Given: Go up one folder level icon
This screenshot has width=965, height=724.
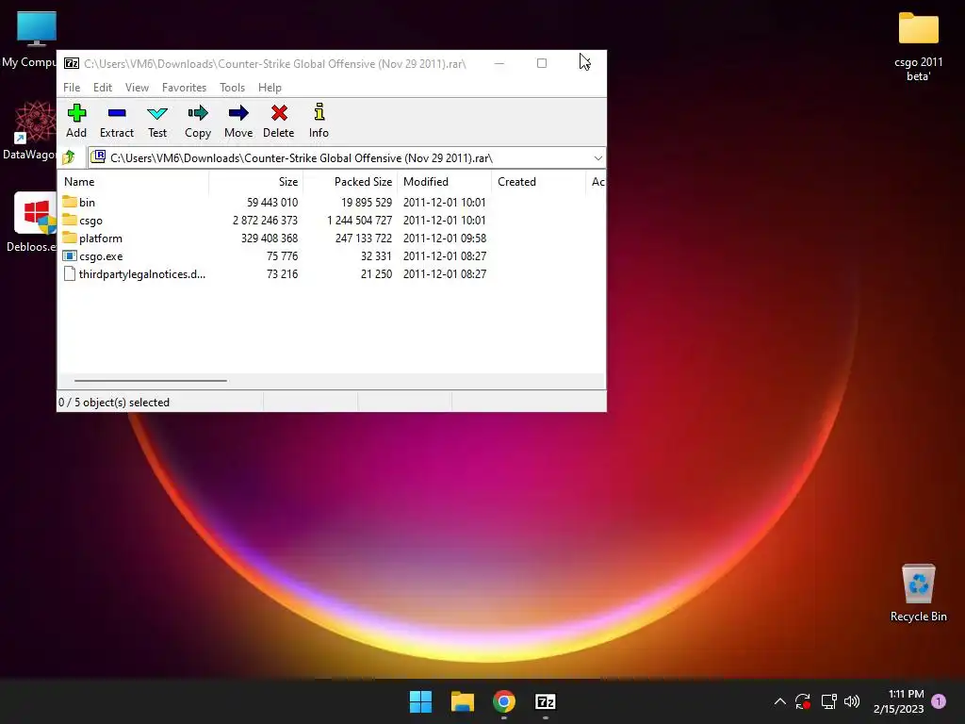Looking at the screenshot, I should coord(69,157).
